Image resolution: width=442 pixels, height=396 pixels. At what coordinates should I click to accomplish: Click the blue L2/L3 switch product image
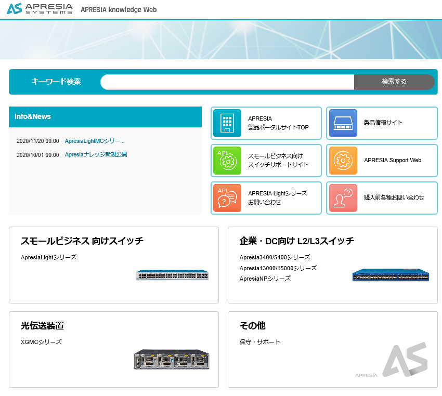[391, 275]
